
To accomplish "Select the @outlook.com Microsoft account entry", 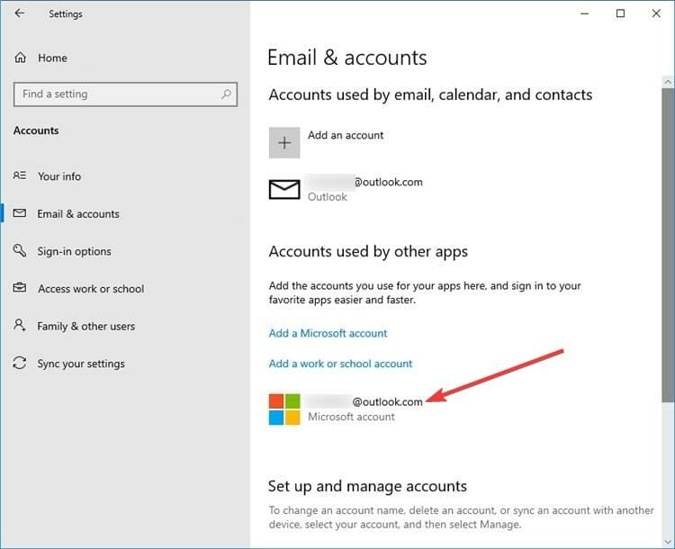I will click(x=346, y=409).
